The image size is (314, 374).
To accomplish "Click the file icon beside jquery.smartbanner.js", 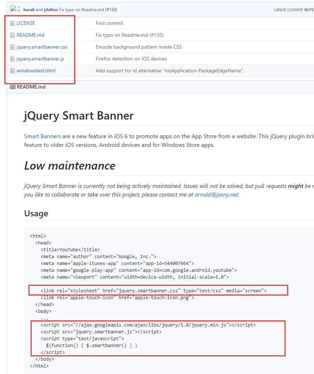I will (x=12, y=59).
